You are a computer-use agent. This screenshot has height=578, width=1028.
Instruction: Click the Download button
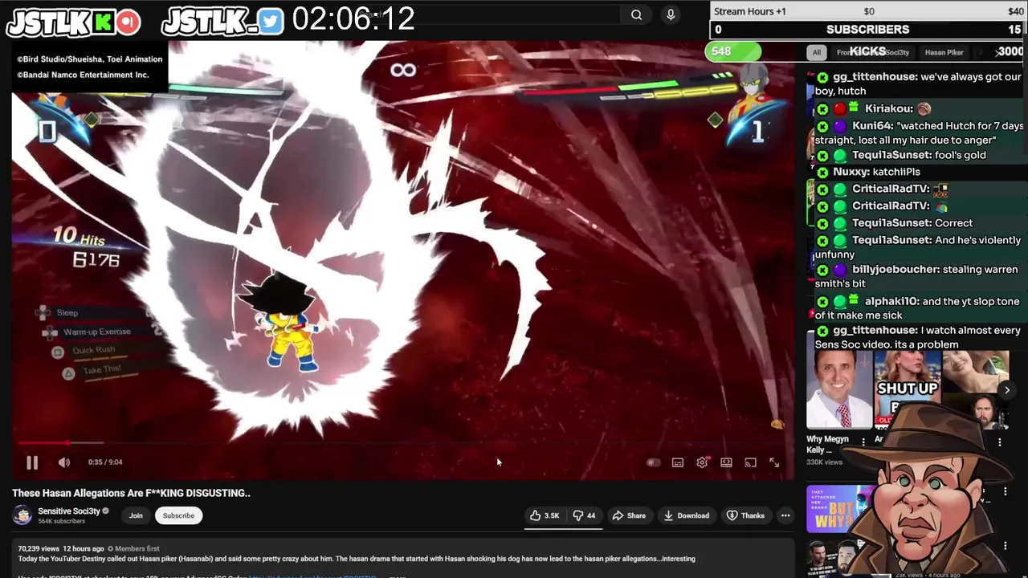(686, 515)
